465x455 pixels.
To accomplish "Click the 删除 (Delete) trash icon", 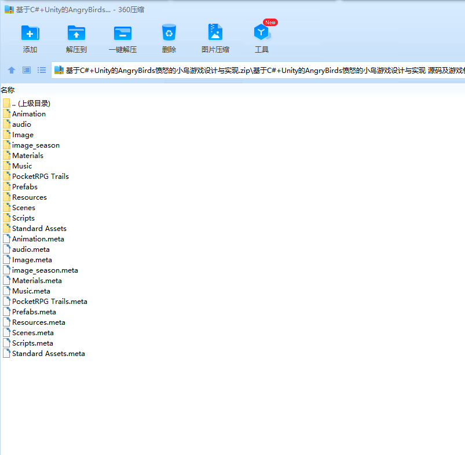I will (169, 32).
